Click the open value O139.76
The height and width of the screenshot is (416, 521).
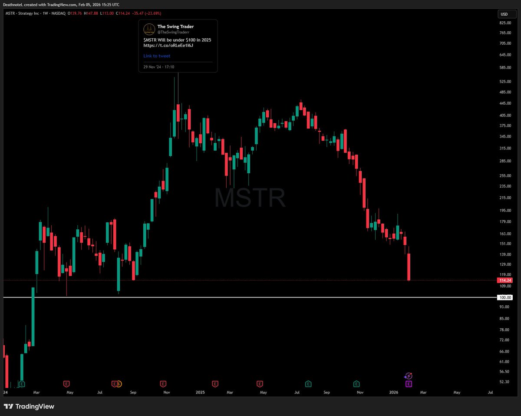click(76, 13)
